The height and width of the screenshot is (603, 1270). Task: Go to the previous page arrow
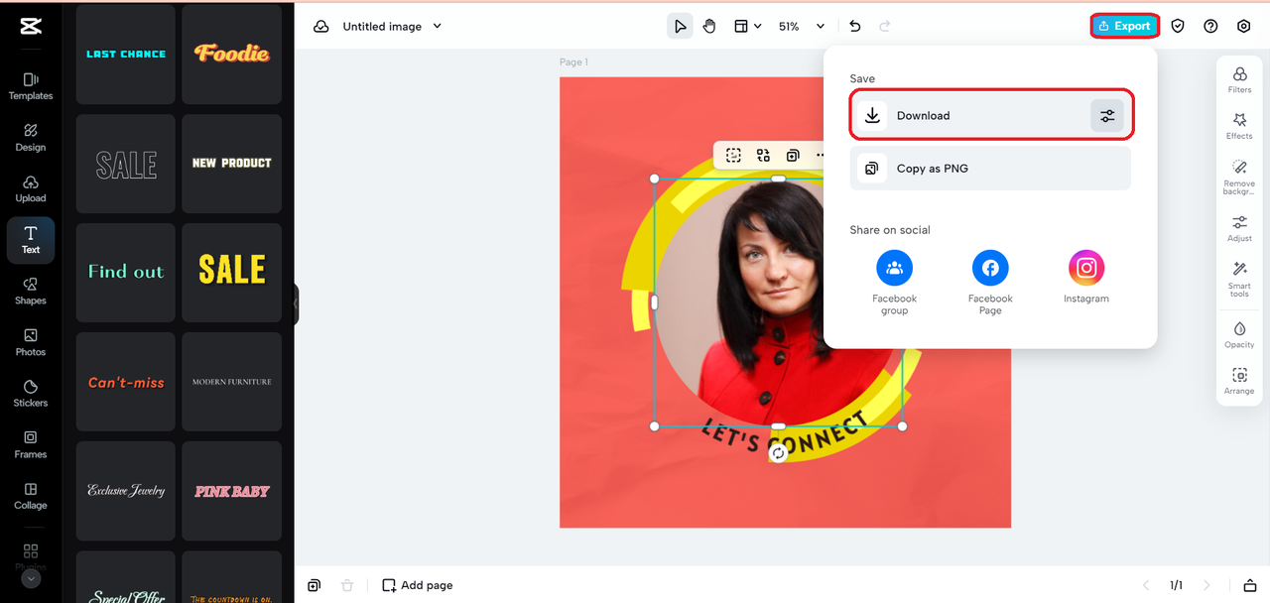click(x=1146, y=585)
